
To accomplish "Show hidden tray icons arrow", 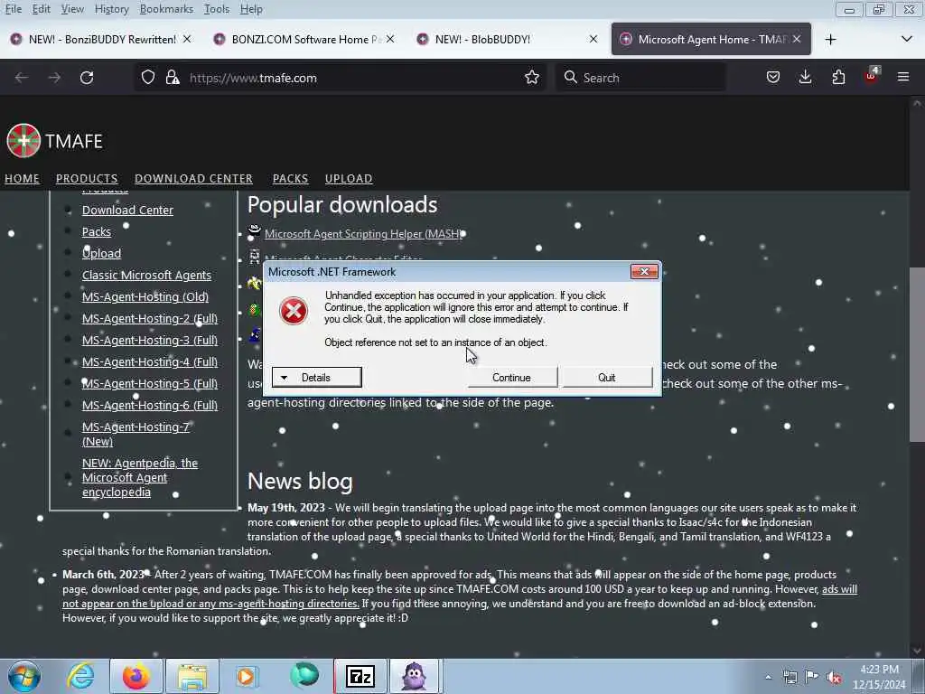I will tap(768, 678).
